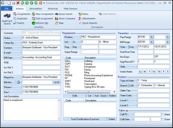The height and width of the screenshot is (128, 173).
Task: Open Attachments
Action: (87, 19)
